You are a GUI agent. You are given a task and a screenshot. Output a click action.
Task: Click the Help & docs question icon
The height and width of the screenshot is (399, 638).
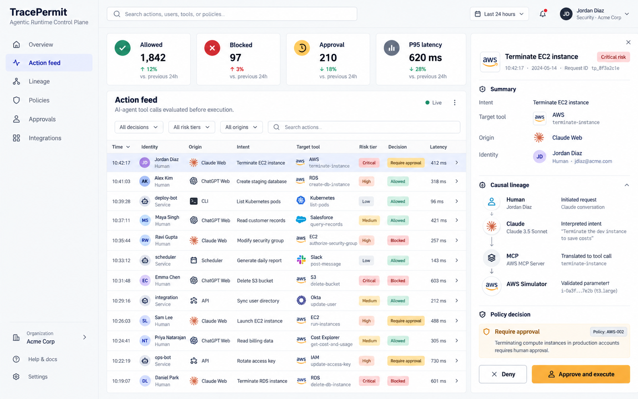click(x=16, y=359)
